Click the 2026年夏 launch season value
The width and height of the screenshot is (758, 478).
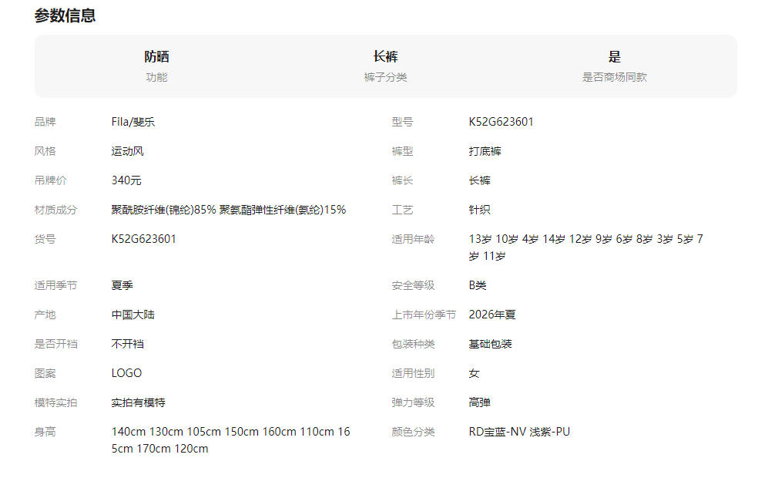point(492,315)
